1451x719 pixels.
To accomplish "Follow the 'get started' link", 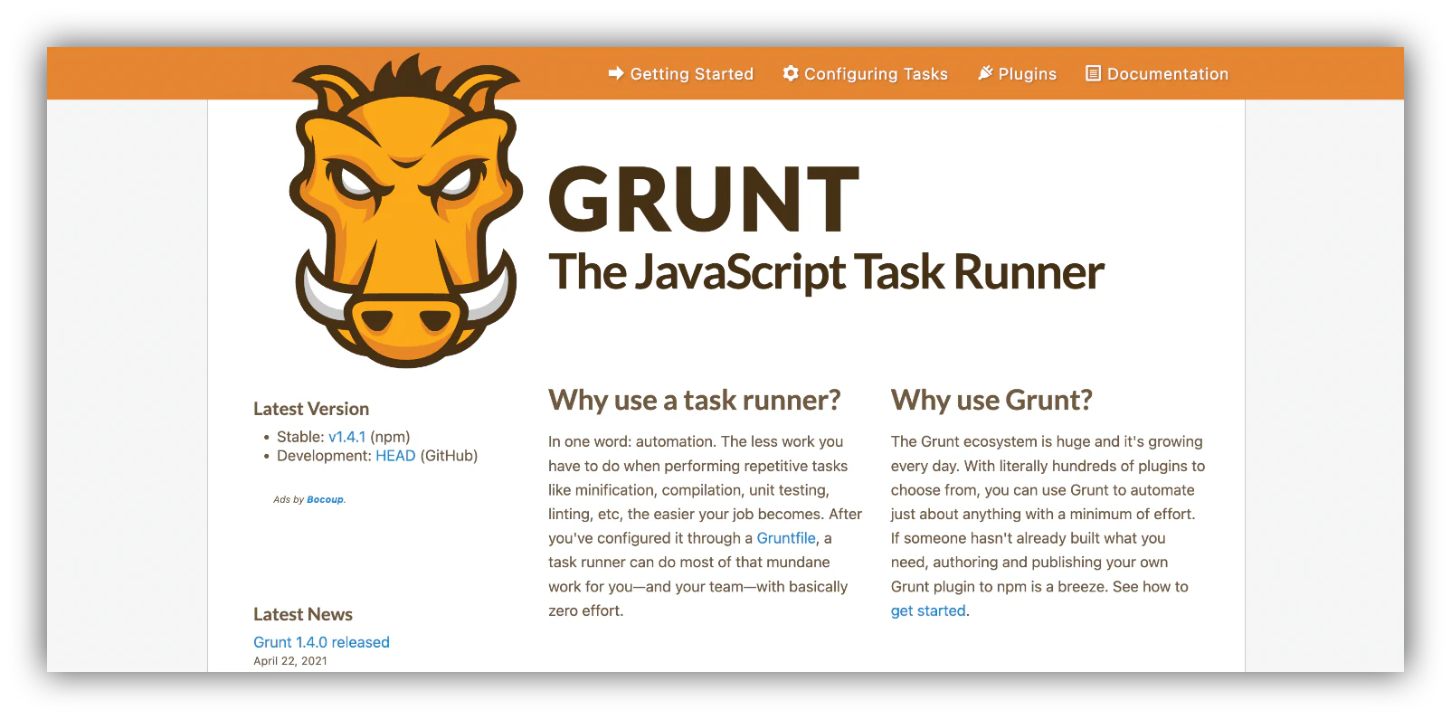I will tap(928, 610).
